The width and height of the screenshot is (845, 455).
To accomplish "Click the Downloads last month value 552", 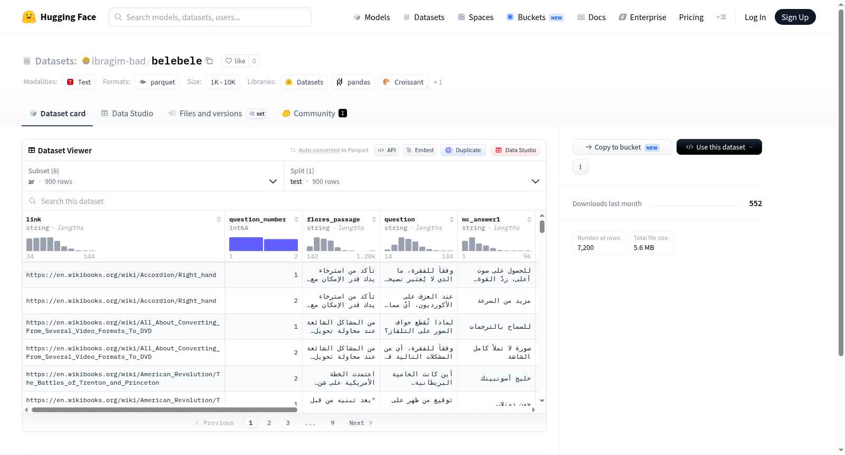I will (755, 203).
